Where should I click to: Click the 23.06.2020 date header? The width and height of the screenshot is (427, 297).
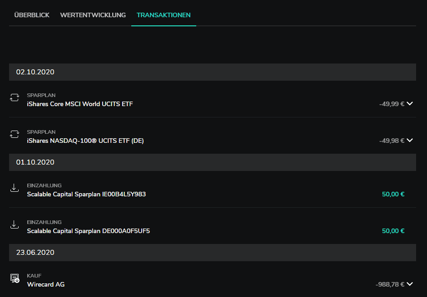tap(213, 253)
